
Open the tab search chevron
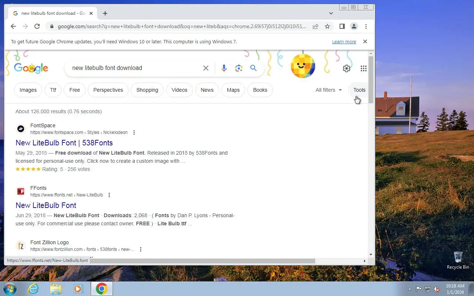pos(331,13)
